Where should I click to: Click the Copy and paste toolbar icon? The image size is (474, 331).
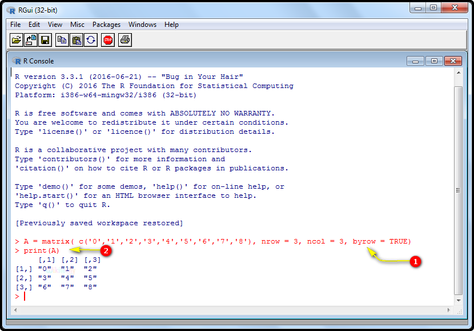(91, 40)
